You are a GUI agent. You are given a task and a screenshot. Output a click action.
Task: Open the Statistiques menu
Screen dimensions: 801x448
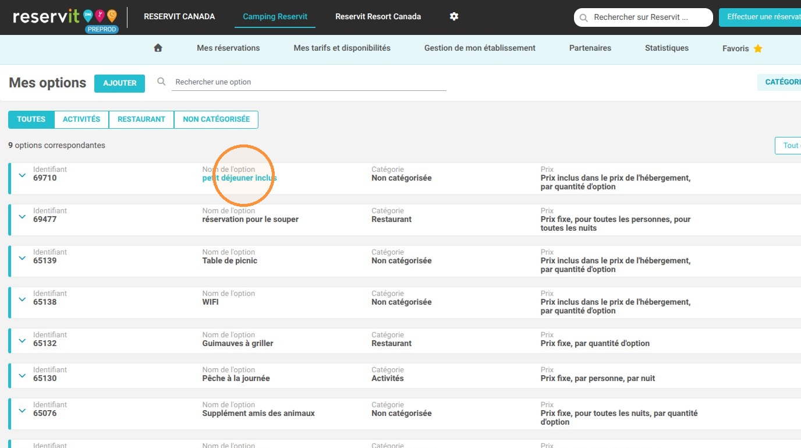pos(667,48)
